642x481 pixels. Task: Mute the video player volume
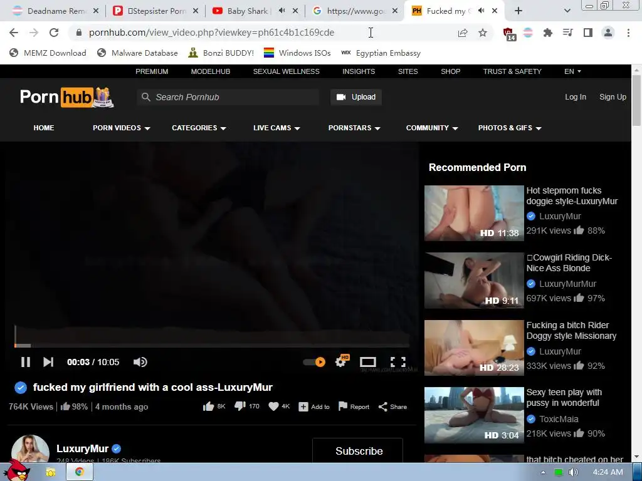[140, 362]
